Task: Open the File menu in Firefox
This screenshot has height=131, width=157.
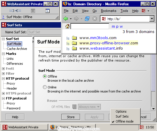Action: (66, 11)
